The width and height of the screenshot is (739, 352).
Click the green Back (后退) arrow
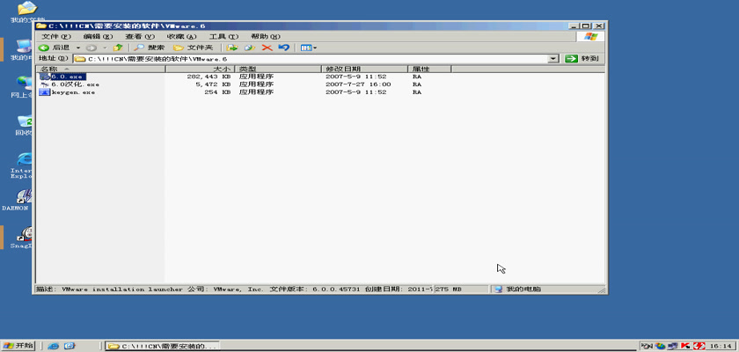(43, 48)
